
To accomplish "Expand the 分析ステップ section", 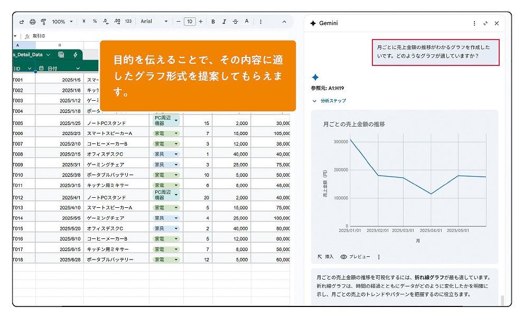I will (329, 101).
